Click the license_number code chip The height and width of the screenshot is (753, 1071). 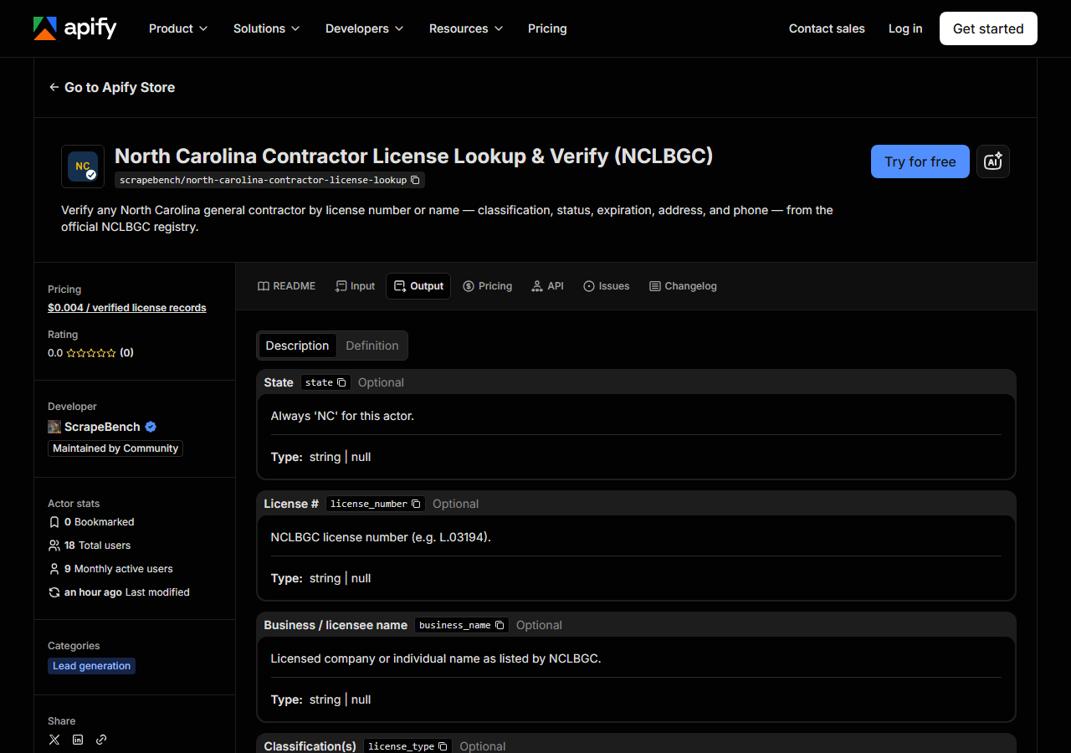(x=376, y=504)
